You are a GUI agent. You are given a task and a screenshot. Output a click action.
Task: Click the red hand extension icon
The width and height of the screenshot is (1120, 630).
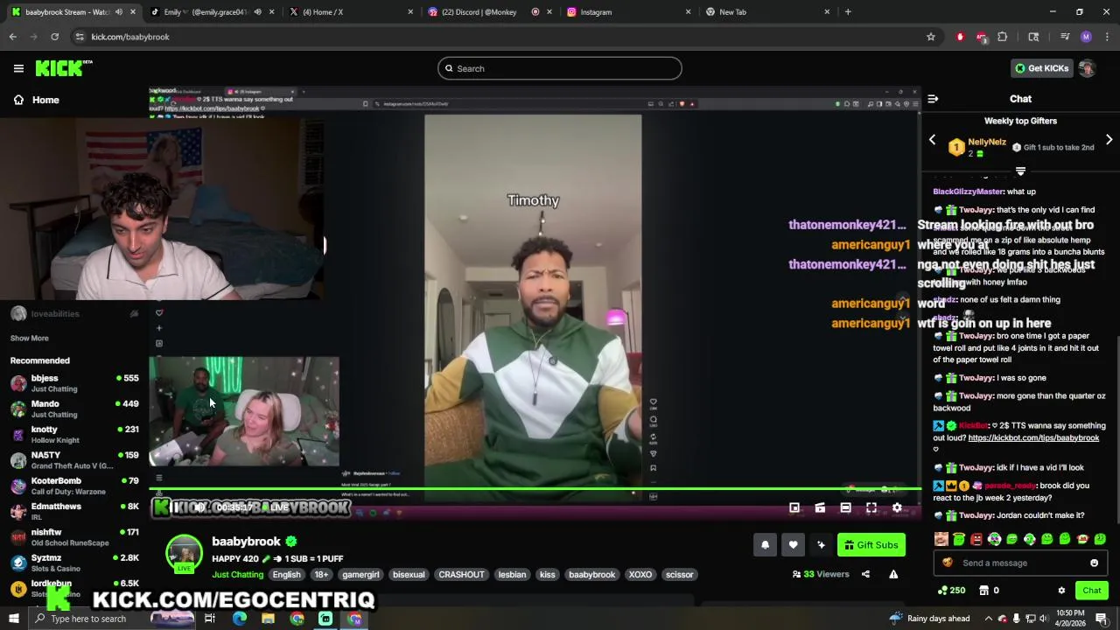coord(961,37)
